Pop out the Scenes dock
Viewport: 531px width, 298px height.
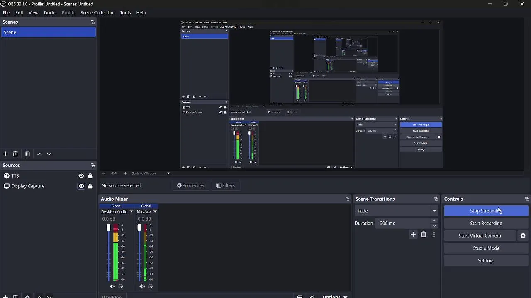tap(93, 22)
